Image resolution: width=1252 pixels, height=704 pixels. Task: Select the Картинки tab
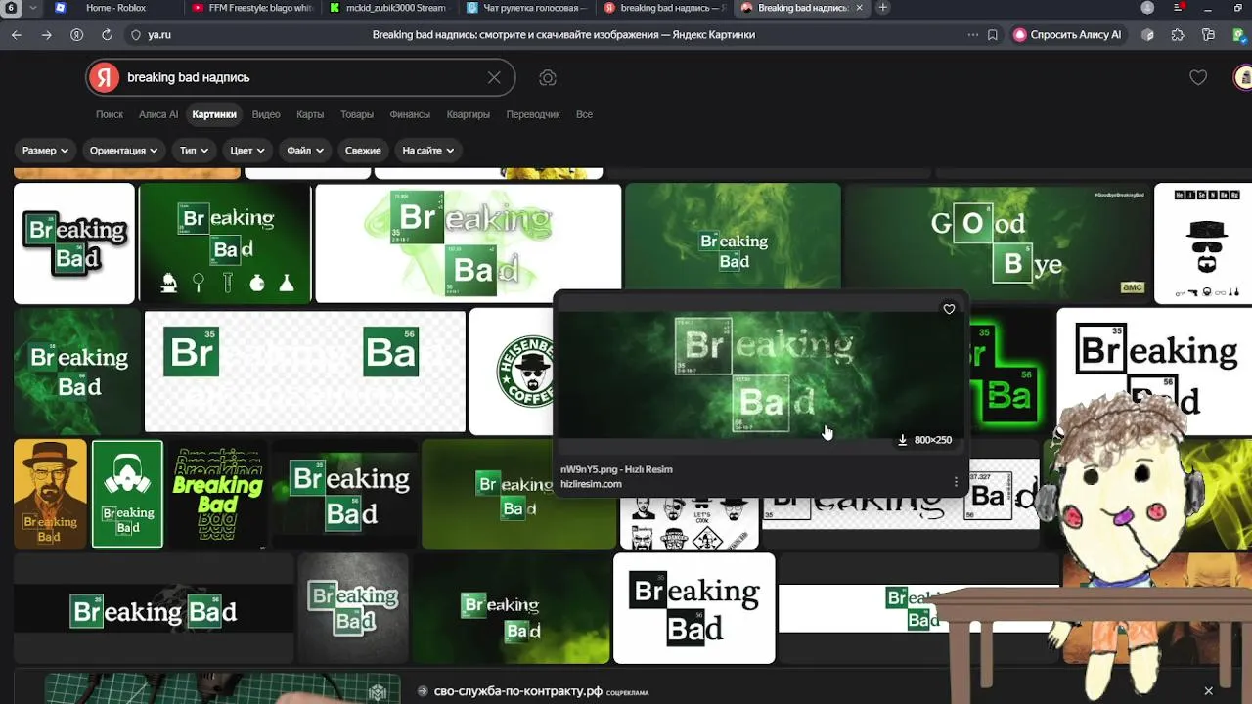pos(214,114)
